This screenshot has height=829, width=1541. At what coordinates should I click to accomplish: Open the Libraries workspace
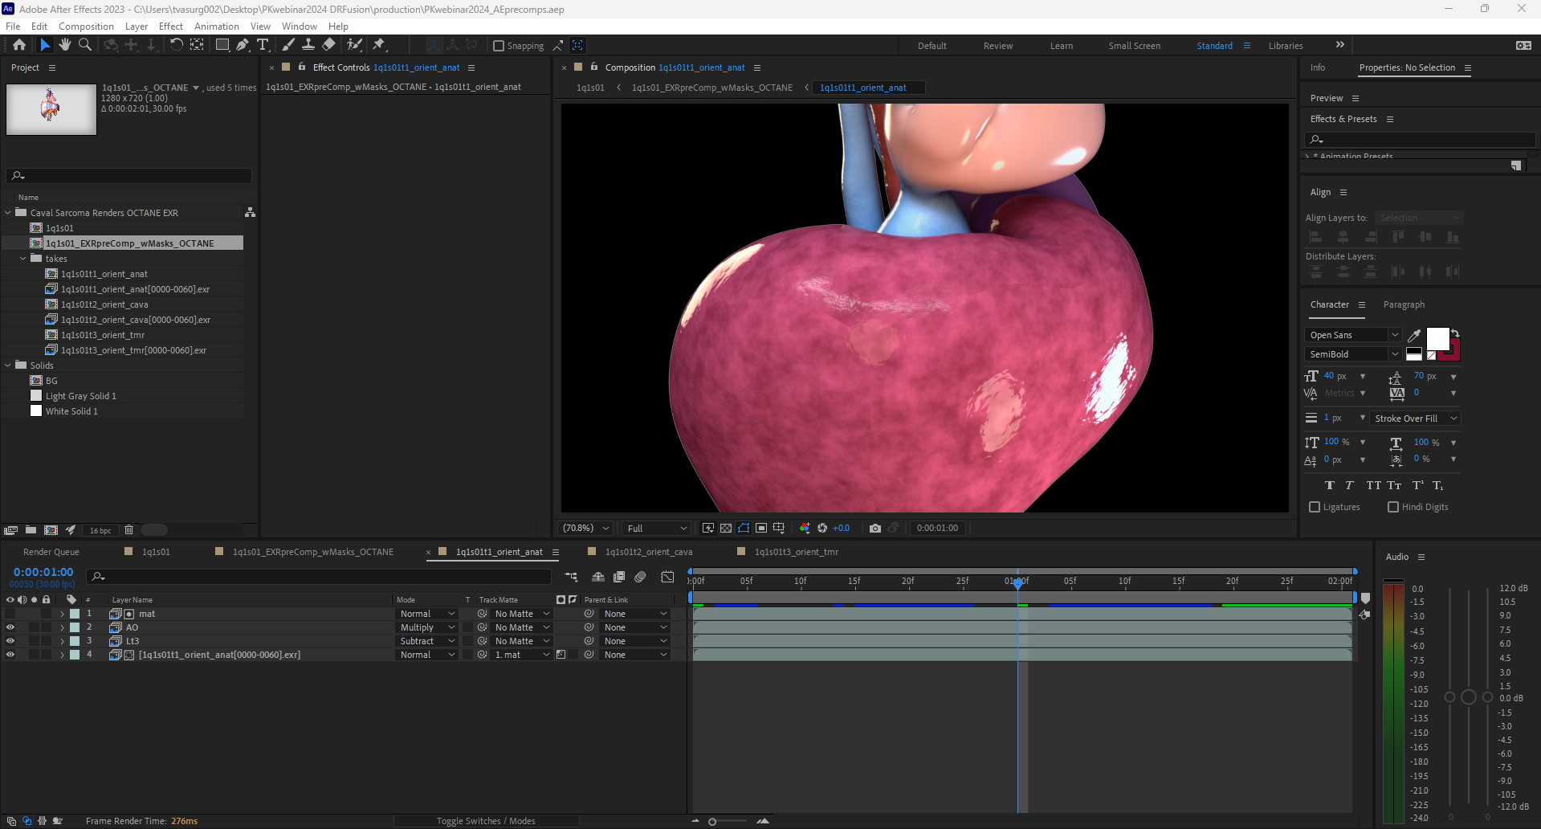click(1286, 46)
